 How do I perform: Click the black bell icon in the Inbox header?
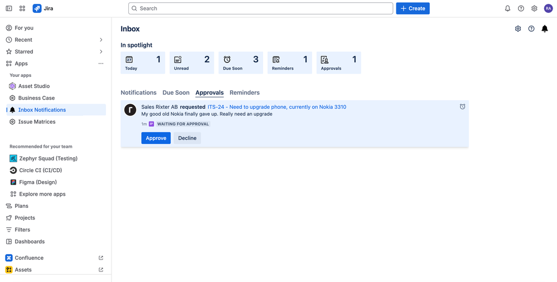coord(545,29)
